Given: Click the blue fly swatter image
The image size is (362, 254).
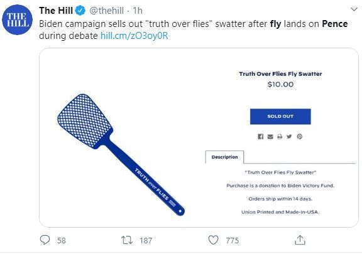Looking at the screenshot, I should coord(121,155).
